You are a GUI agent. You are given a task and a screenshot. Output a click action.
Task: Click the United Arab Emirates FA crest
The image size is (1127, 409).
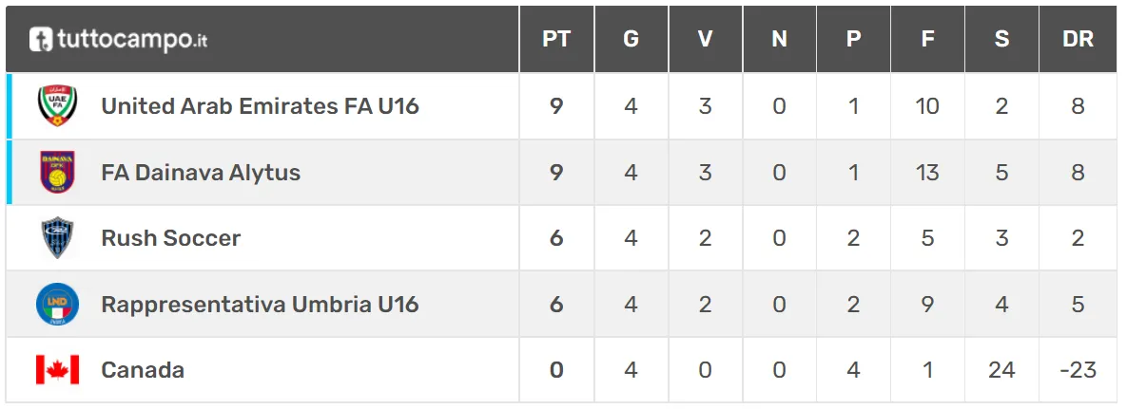(x=57, y=105)
